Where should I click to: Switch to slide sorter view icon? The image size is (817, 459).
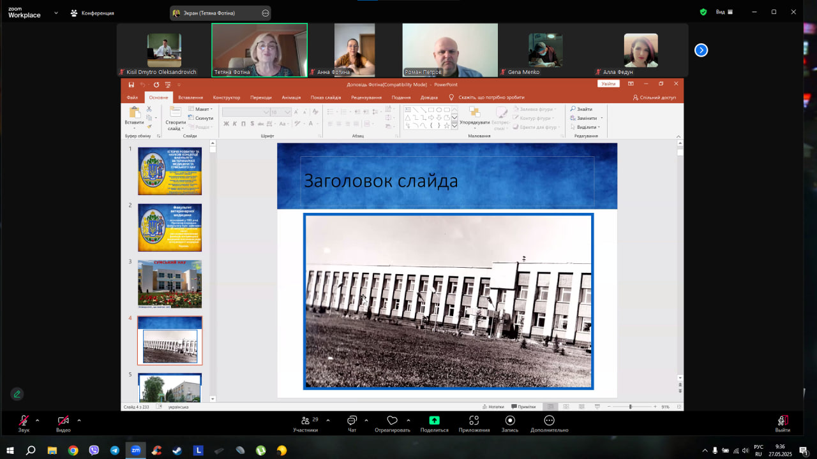[x=566, y=406]
